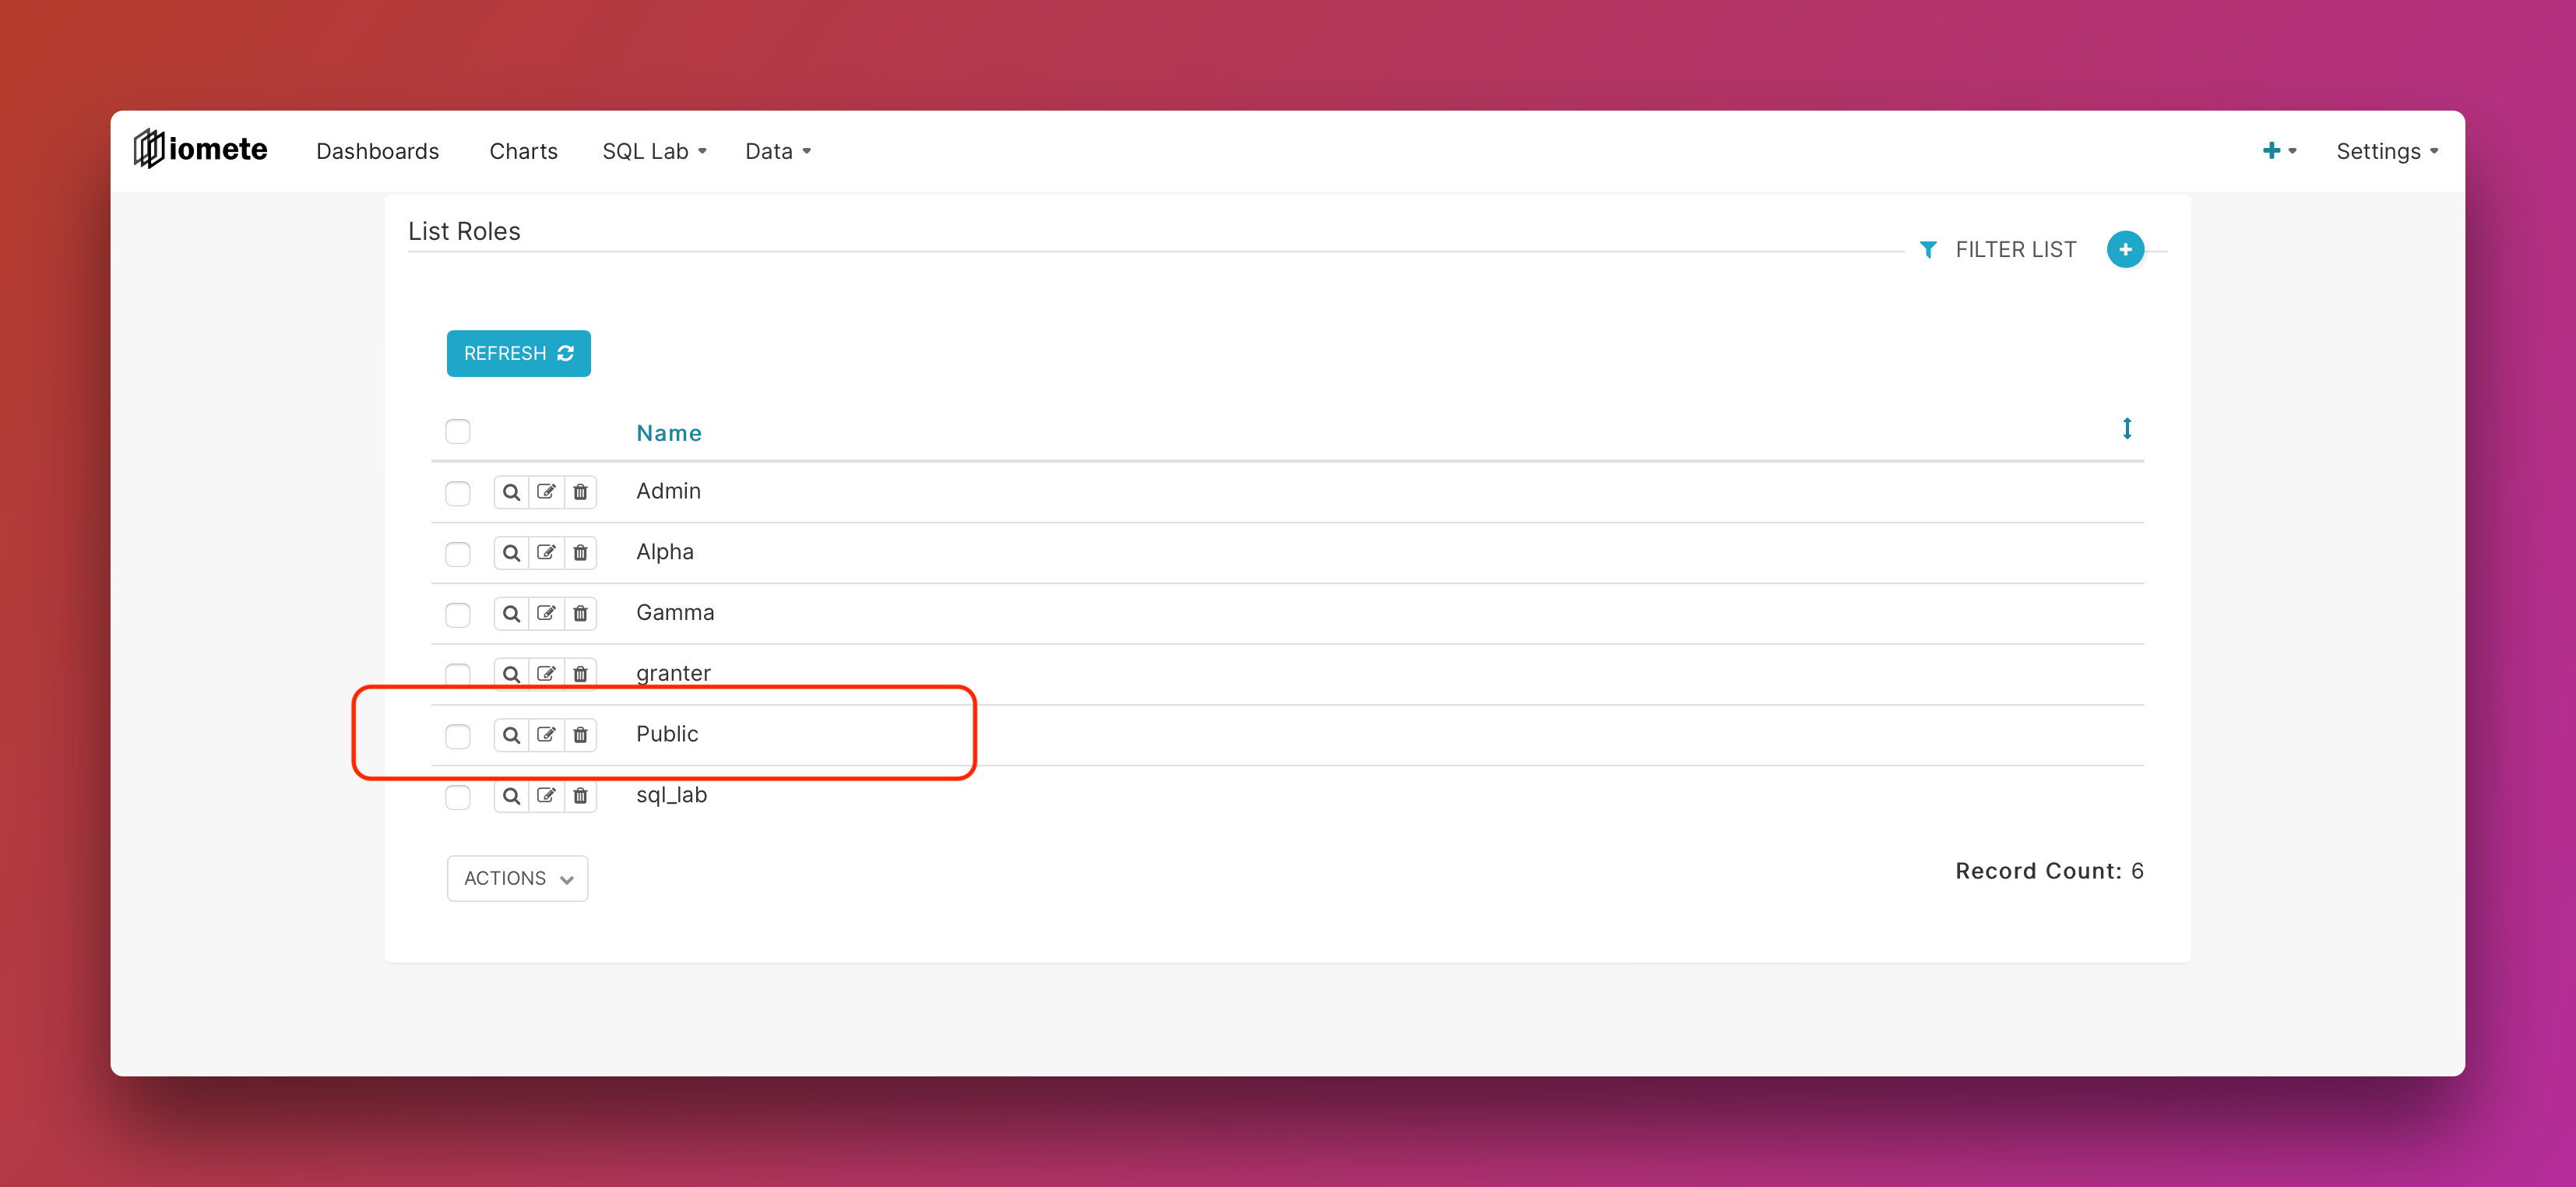The image size is (2576, 1187).
Task: Select the Public role checkbox
Action: (x=458, y=736)
